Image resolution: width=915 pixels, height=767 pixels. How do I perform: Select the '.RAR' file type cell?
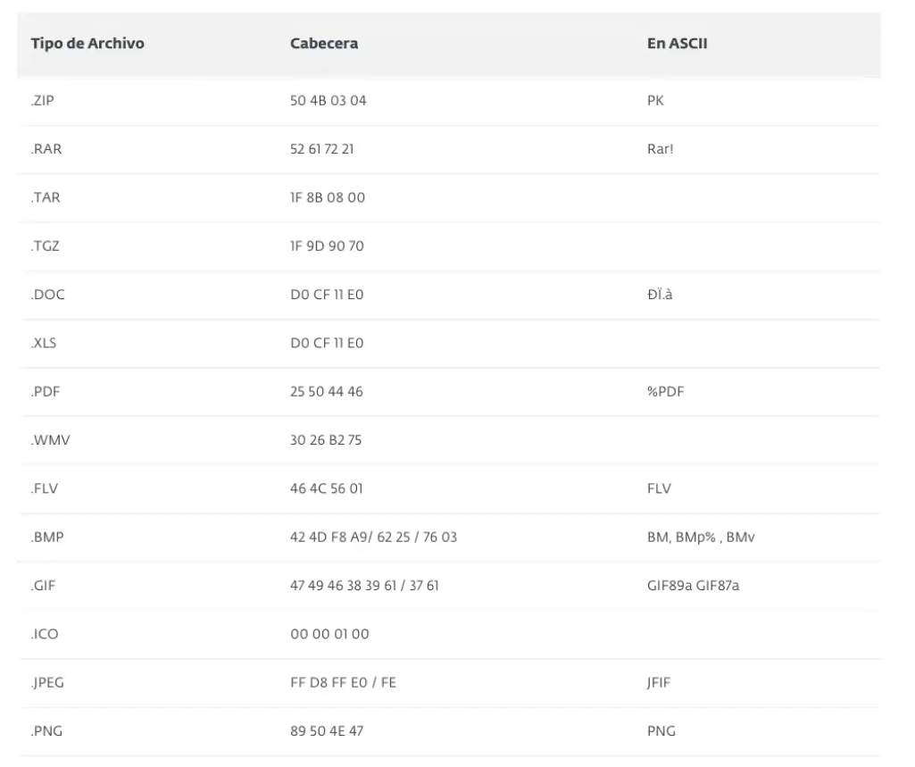click(x=46, y=149)
